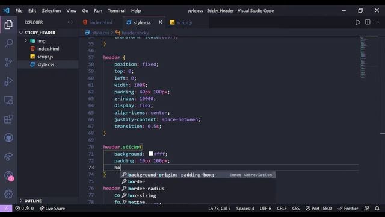The image size is (385, 217).
Task: Switch to the index.html tab
Action: (101, 22)
